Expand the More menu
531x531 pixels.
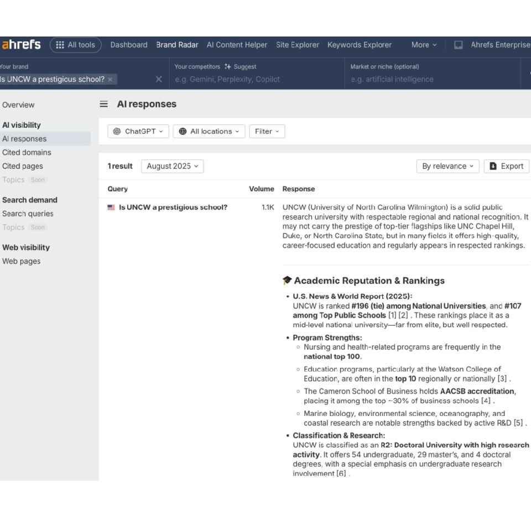click(424, 45)
